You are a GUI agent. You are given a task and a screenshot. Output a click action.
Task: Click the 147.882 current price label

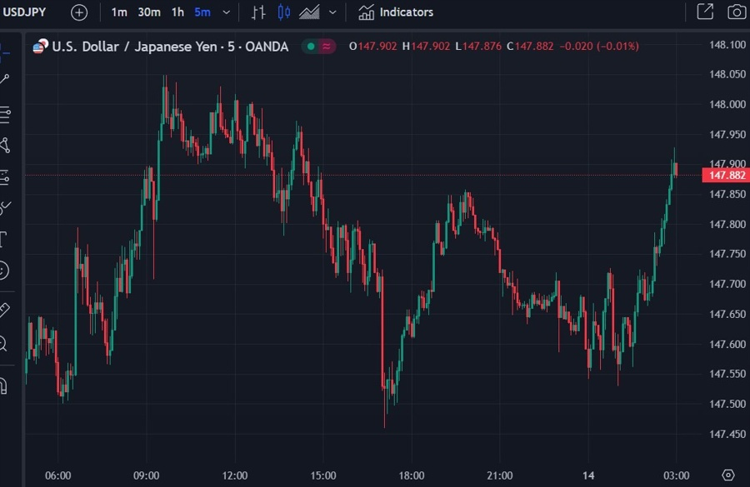click(726, 176)
